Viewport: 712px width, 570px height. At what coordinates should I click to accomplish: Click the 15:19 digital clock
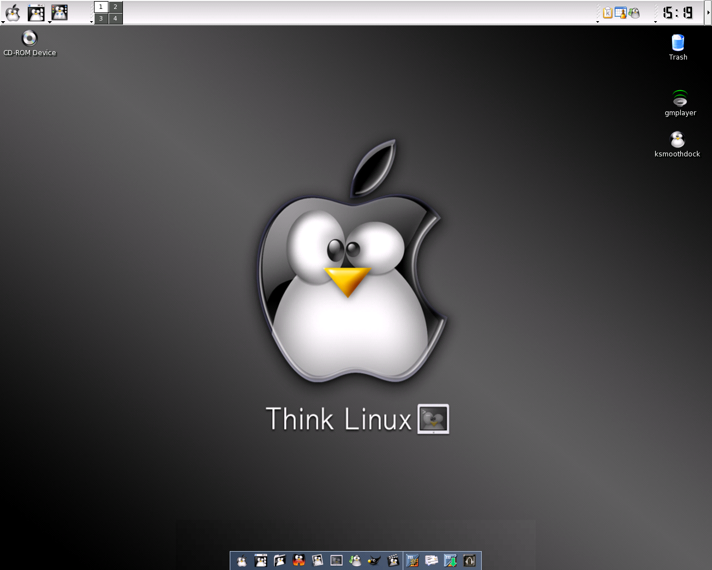click(x=678, y=12)
